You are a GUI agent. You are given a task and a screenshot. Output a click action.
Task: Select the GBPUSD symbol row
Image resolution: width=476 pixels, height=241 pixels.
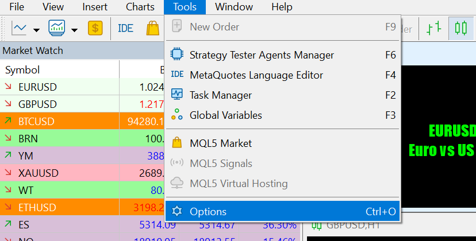coord(82,104)
